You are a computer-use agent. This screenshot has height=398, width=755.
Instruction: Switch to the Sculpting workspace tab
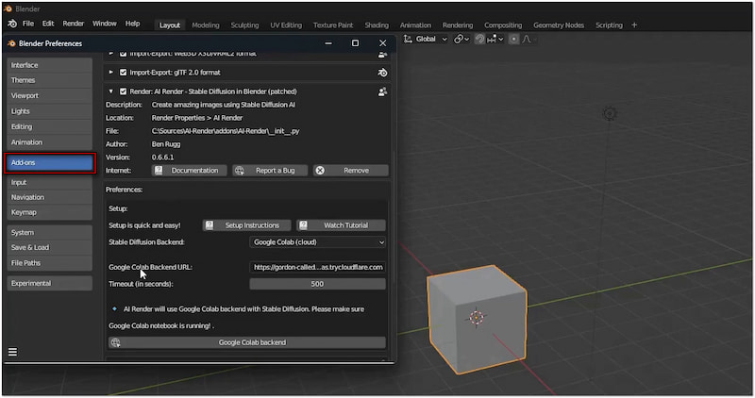[x=244, y=25]
